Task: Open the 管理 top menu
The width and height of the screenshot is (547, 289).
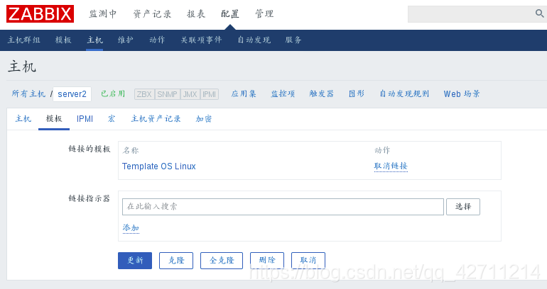Action: pyautogui.click(x=264, y=14)
